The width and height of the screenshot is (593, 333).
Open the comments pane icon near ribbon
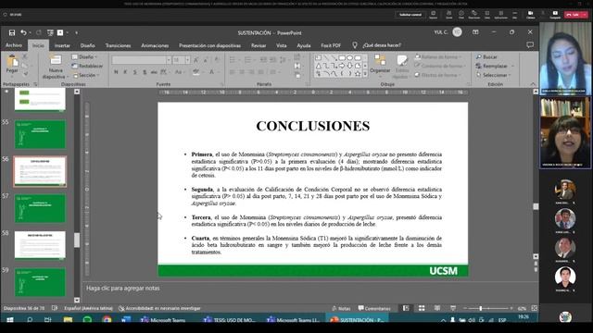530,45
